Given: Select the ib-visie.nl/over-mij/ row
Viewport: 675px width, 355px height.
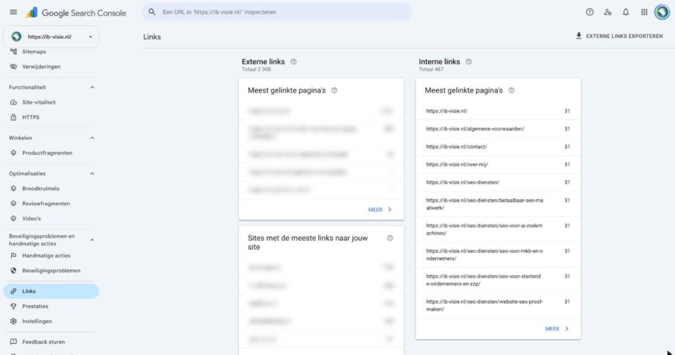Looking at the screenshot, I should [x=498, y=164].
